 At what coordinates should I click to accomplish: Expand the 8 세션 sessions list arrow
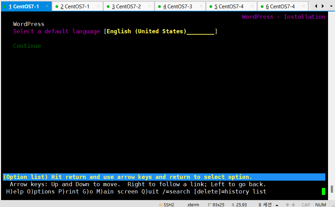[277, 205]
